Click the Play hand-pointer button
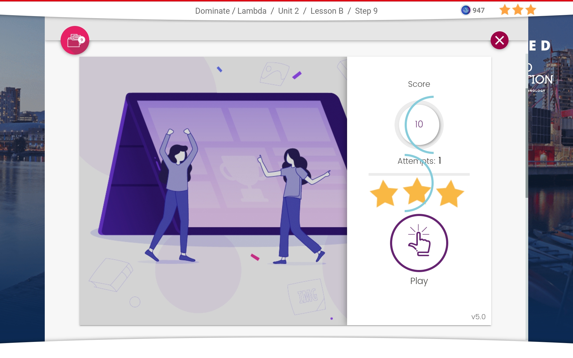Viewport: 573px width, 358px height. (x=419, y=243)
